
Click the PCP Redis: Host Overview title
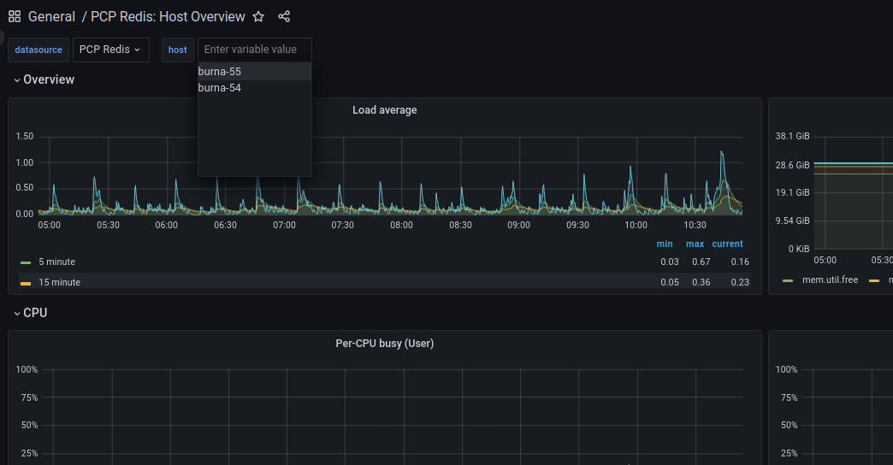pyautogui.click(x=168, y=17)
